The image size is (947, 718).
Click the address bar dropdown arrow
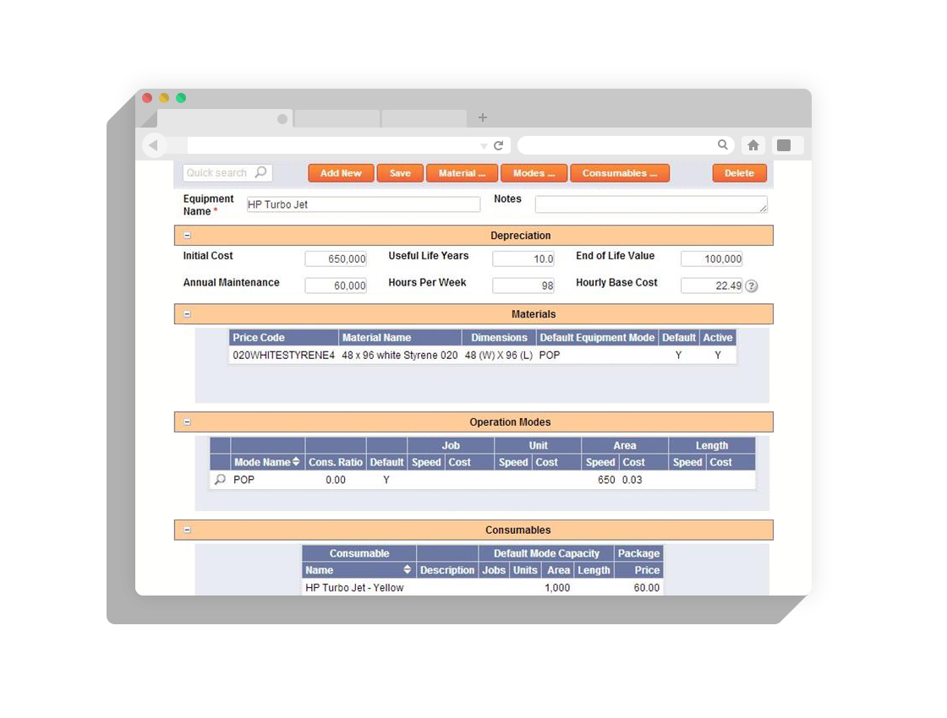pyautogui.click(x=483, y=146)
